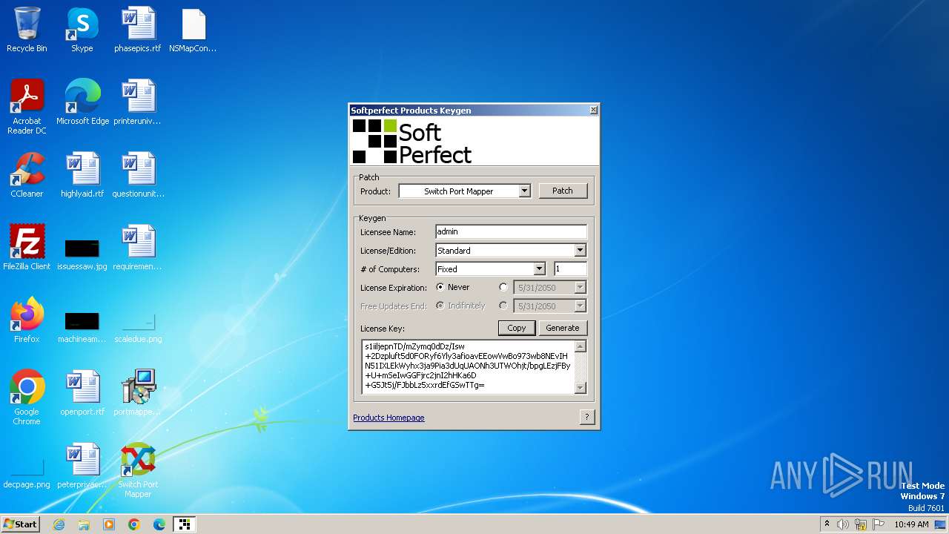Open Internet Explorer from the taskbar
Viewport: 949px width, 534px height.
coord(59,524)
